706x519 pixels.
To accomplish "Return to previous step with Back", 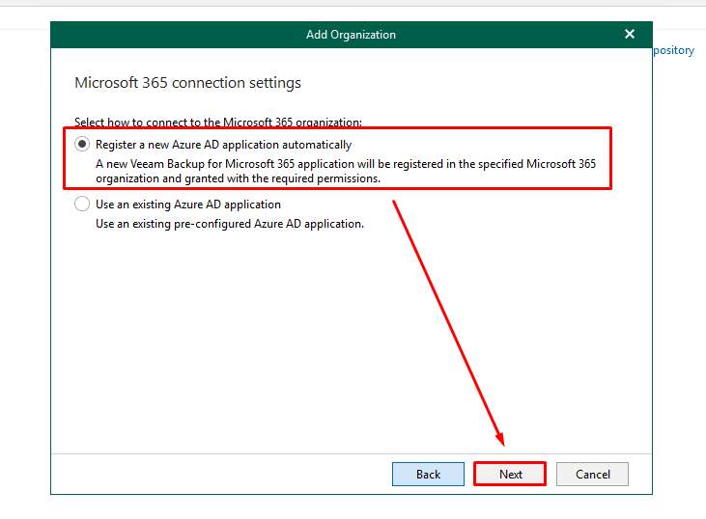I will pyautogui.click(x=428, y=474).
